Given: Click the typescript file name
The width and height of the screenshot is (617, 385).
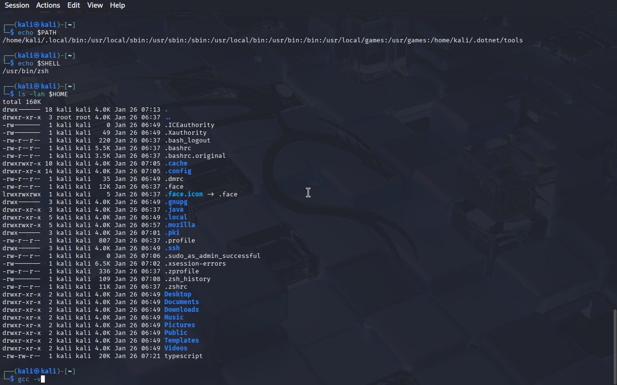Looking at the screenshot, I should [183, 356].
